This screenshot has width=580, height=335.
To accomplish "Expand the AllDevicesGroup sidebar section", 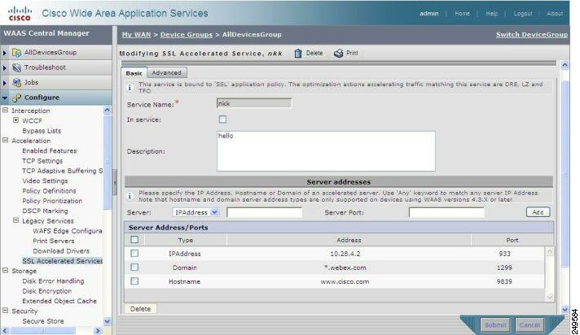I will [4, 53].
